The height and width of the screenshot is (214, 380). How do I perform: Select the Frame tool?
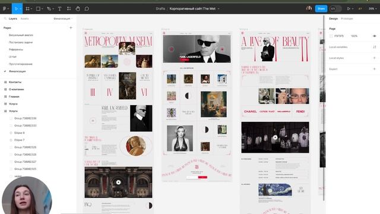click(28, 8)
